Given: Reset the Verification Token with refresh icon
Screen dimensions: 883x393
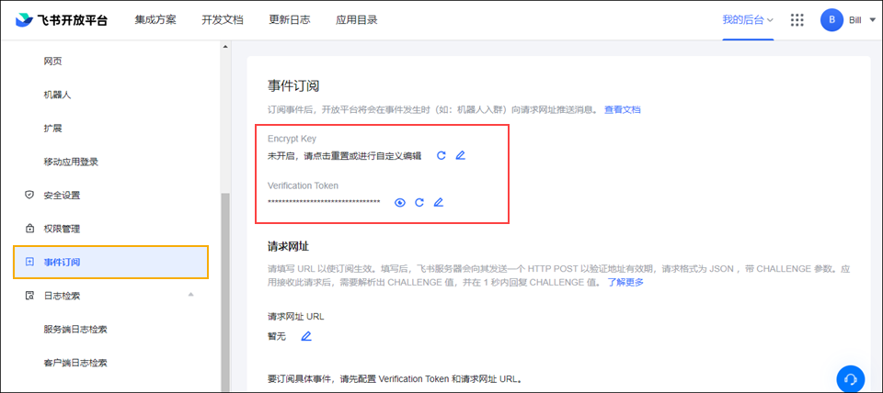Looking at the screenshot, I should tap(419, 202).
